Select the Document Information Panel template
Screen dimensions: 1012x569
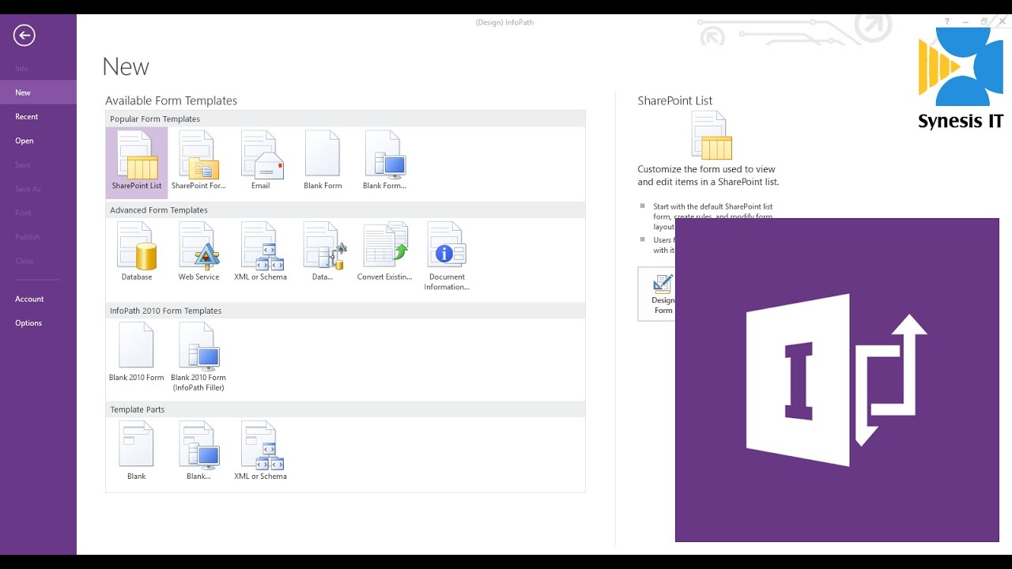(x=447, y=257)
